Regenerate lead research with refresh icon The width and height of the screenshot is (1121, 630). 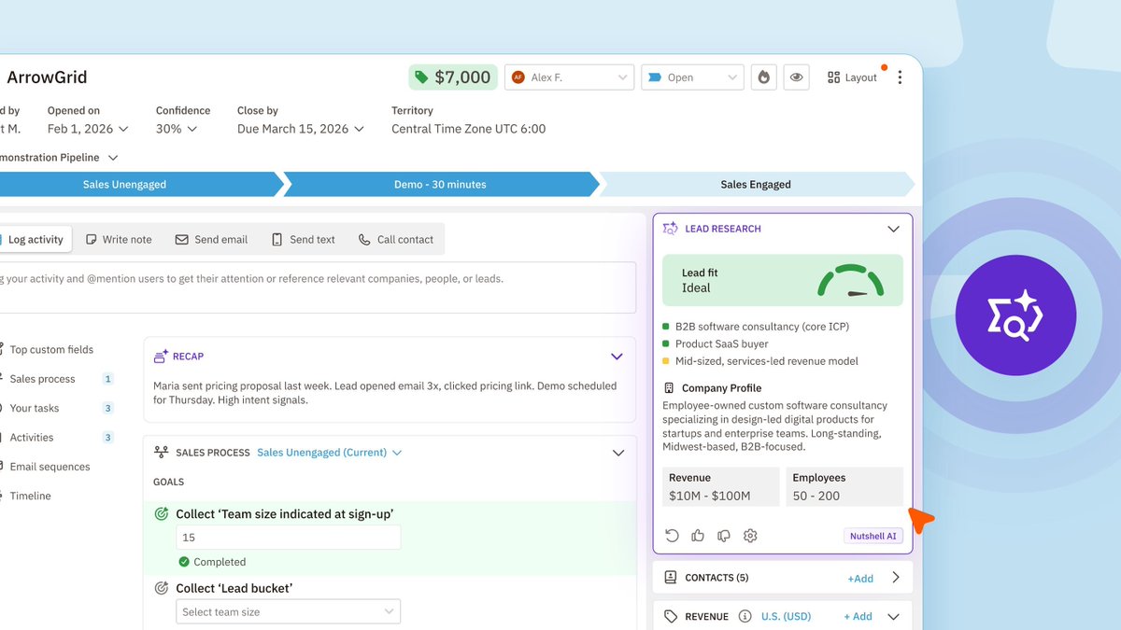point(672,536)
